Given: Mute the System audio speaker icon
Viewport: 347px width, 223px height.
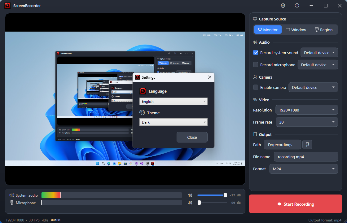Looking at the screenshot, I should click(190, 195).
